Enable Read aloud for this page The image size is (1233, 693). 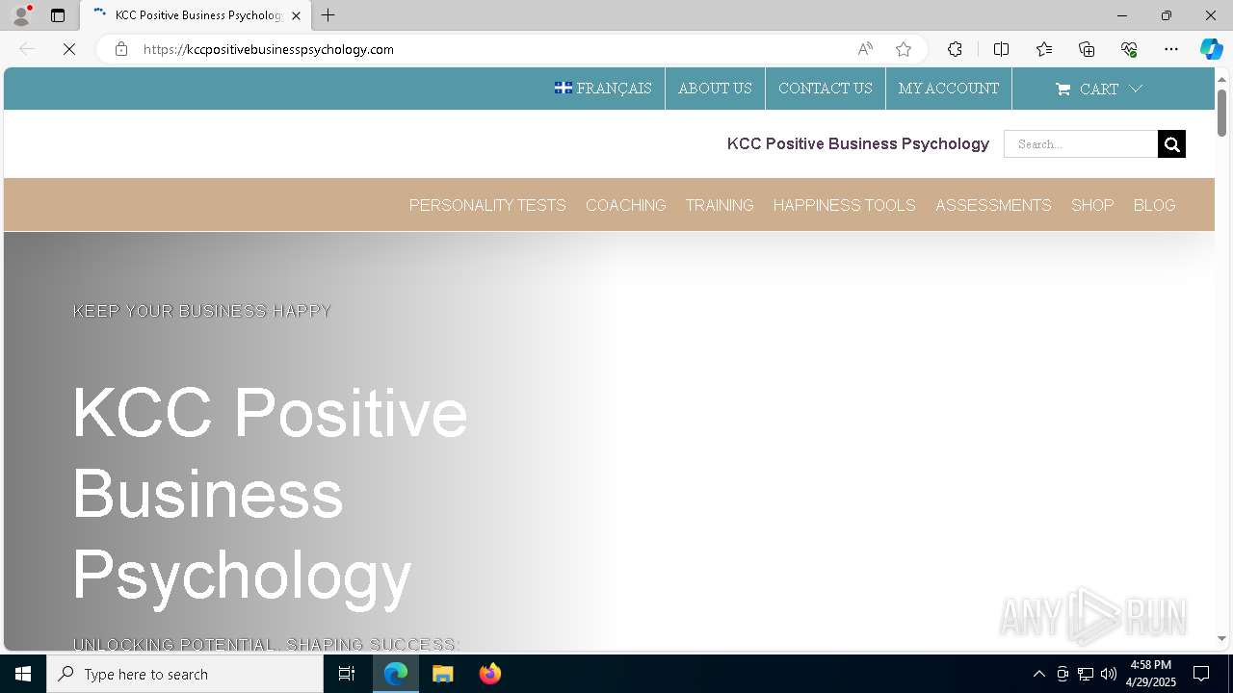865,49
